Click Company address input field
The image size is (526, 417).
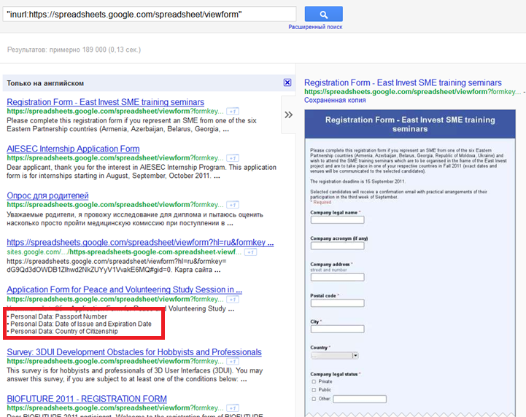click(337, 277)
